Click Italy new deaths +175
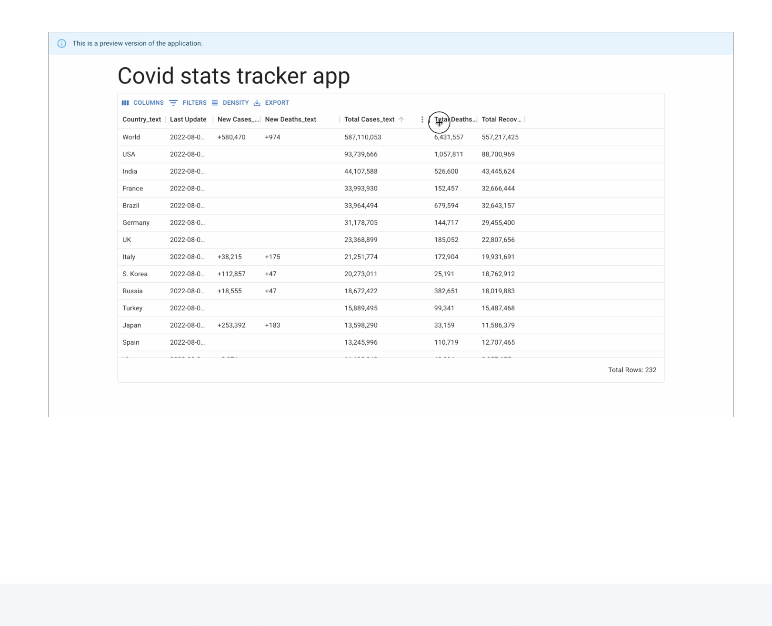The width and height of the screenshot is (772, 626). point(272,257)
